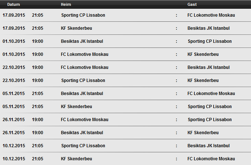Select home team Besiktas JK Istanbul on 26.11.2015

82,133
